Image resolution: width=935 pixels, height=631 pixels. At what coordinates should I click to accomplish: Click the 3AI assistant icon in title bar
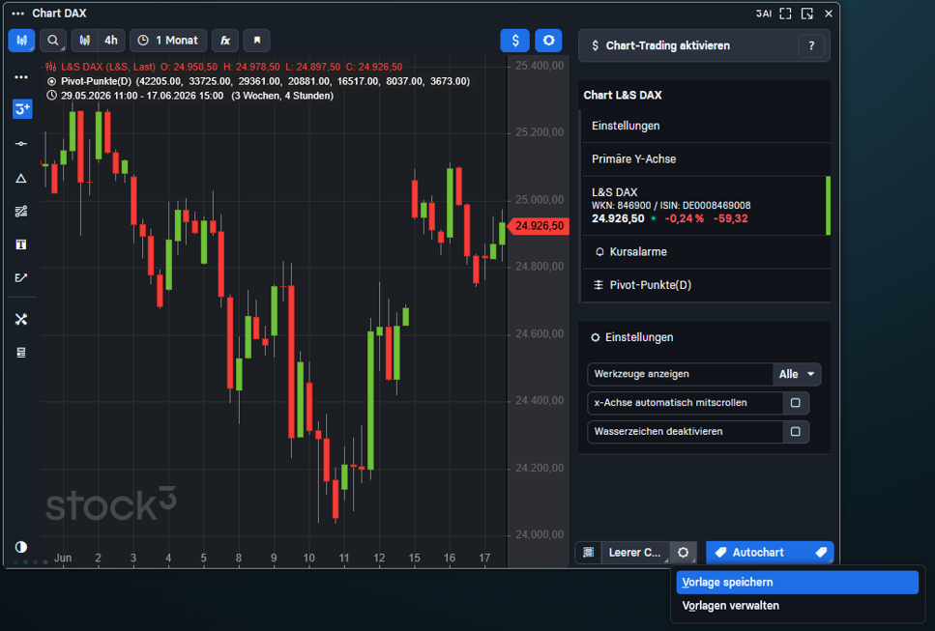coord(764,14)
